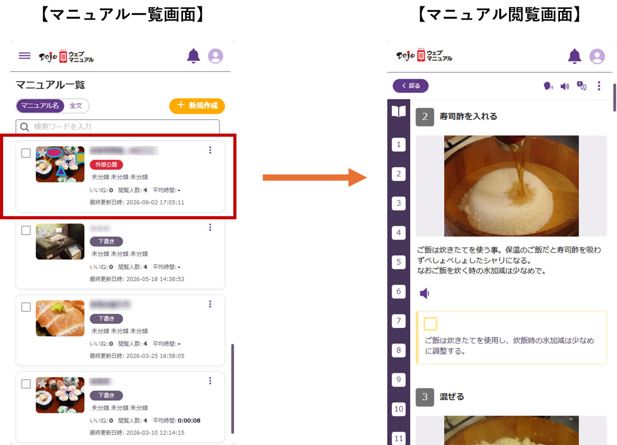This screenshot has width=617, height=445.
Task: Tick the checkbox of the manual updated 2026-03-10
Action: [26, 384]
